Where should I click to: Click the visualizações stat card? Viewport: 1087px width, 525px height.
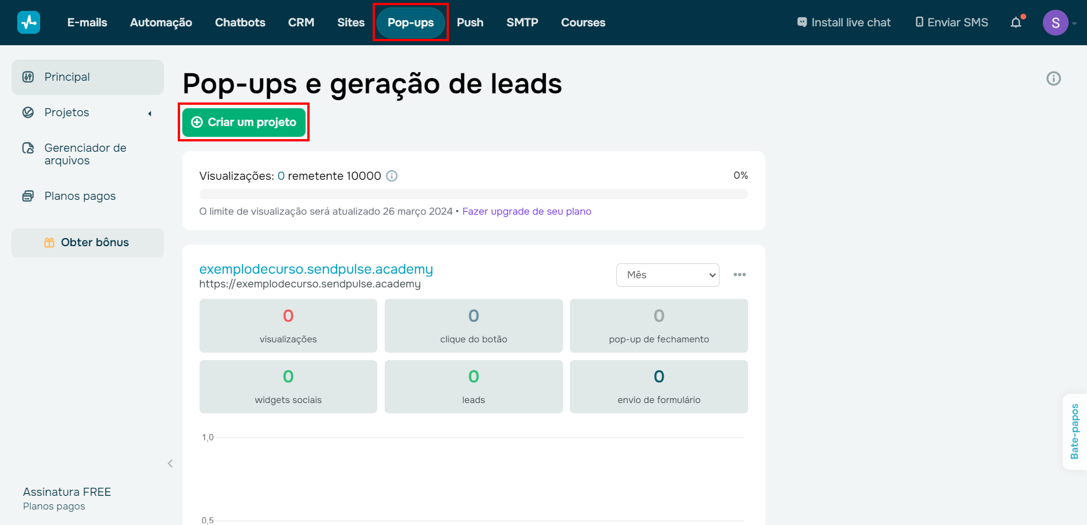point(288,326)
